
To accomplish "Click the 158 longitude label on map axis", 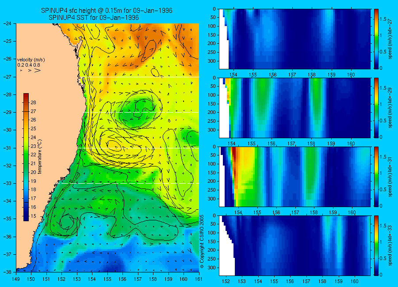I will coord(153,279).
